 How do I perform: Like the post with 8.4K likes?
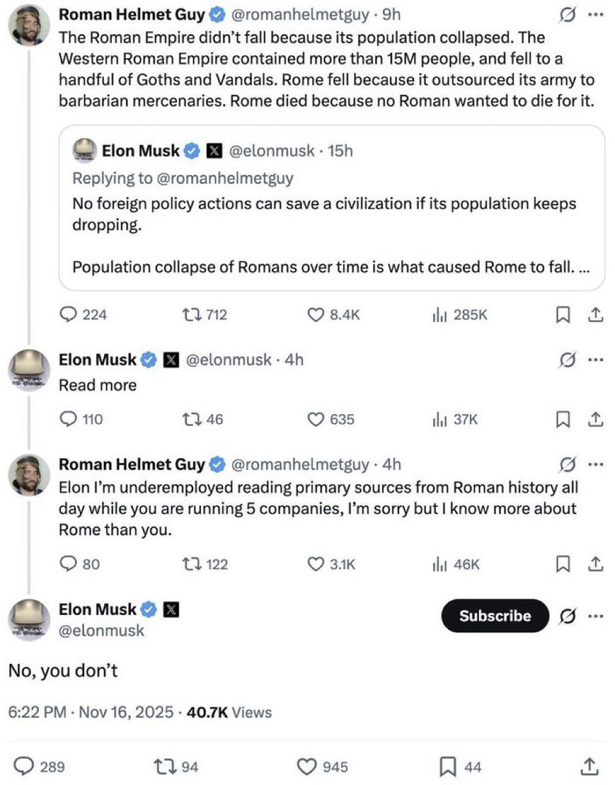317,315
